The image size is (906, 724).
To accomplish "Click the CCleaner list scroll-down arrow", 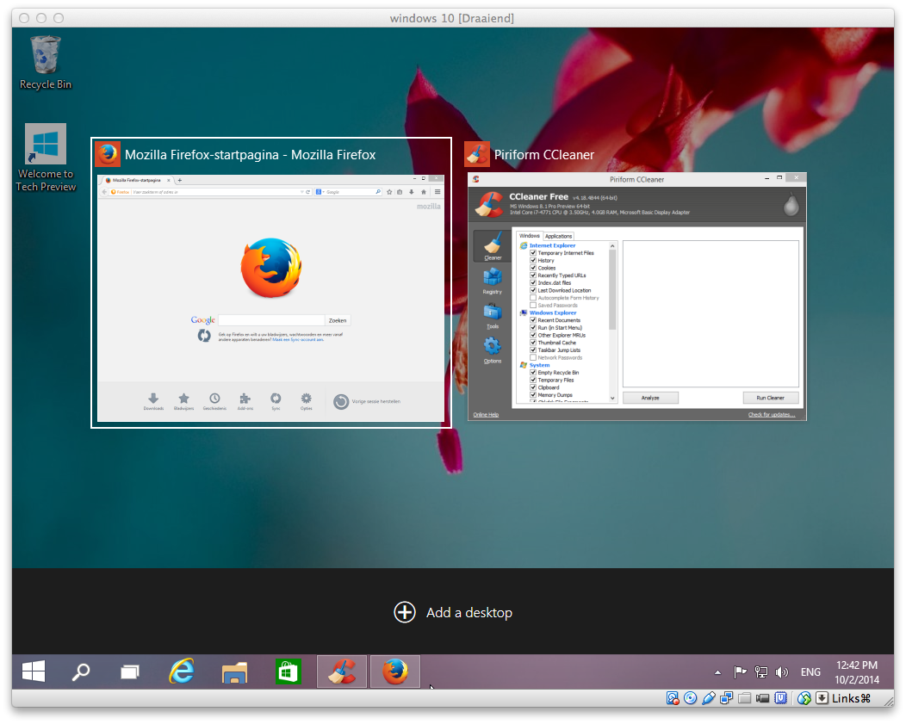I will (613, 398).
